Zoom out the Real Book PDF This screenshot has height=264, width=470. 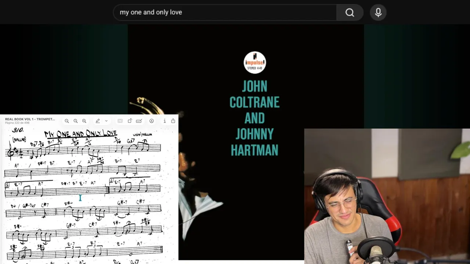pos(67,121)
